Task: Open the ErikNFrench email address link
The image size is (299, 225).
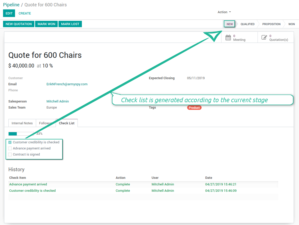Action: pos(67,84)
